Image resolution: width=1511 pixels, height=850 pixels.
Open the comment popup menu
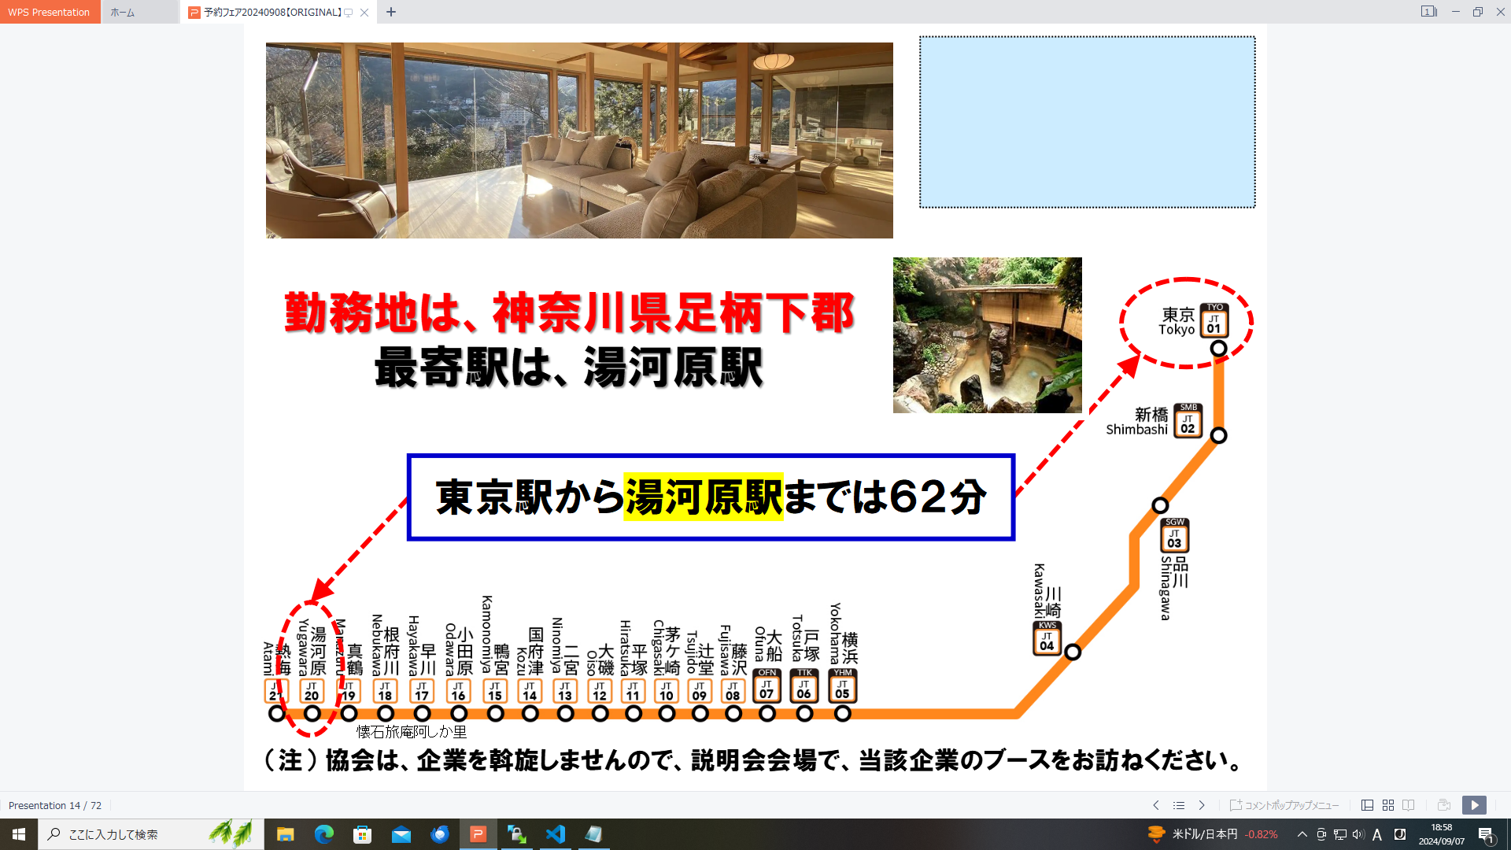pyautogui.click(x=1287, y=805)
